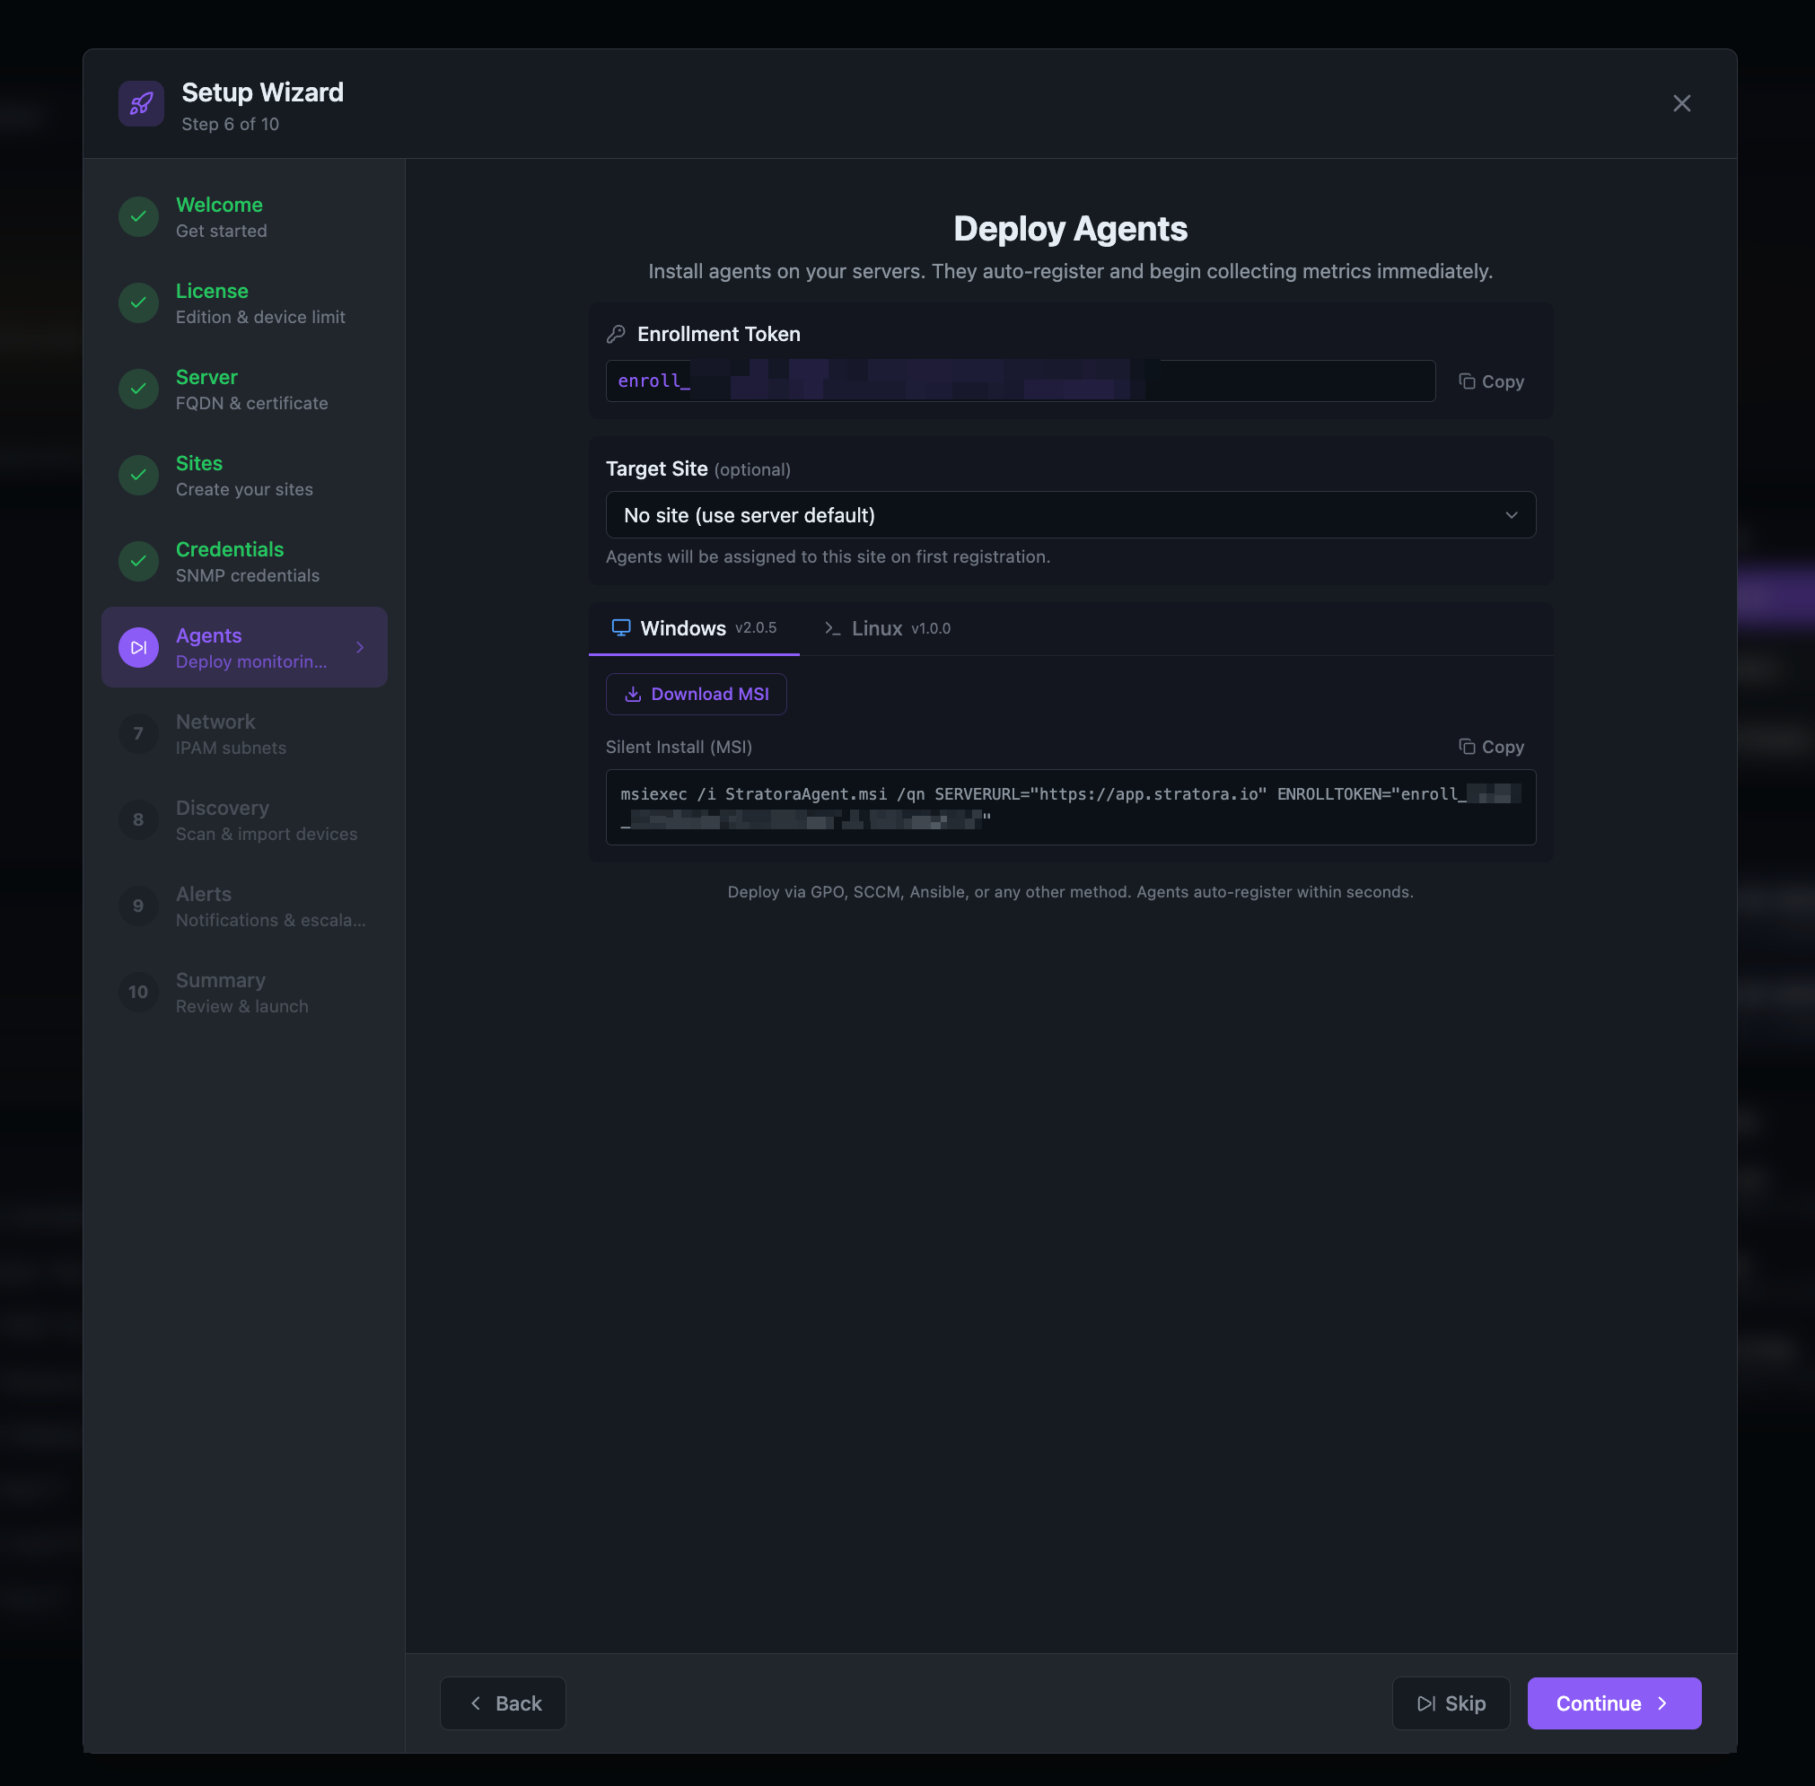This screenshot has height=1786, width=1815.
Task: Click inside the enrollment token input field
Action: pyautogui.click(x=1020, y=381)
